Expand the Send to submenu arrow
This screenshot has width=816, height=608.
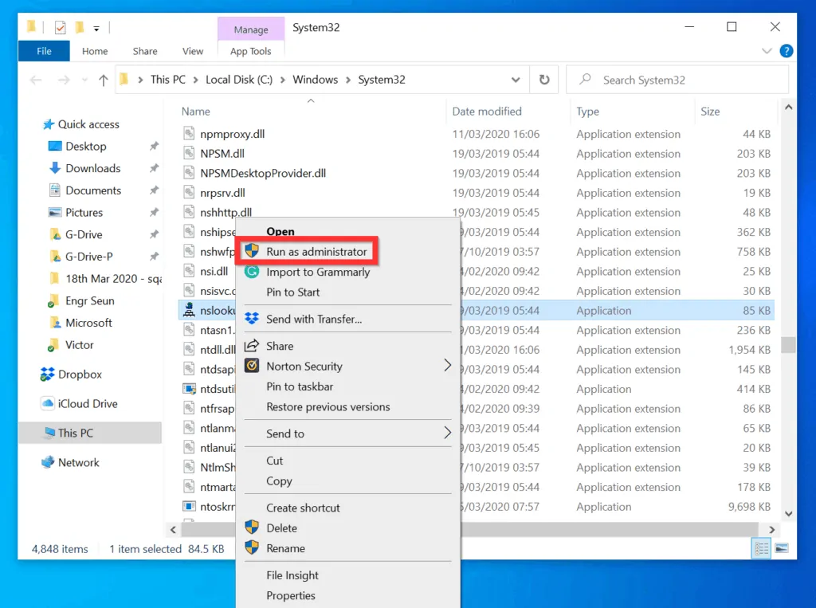pyautogui.click(x=447, y=433)
